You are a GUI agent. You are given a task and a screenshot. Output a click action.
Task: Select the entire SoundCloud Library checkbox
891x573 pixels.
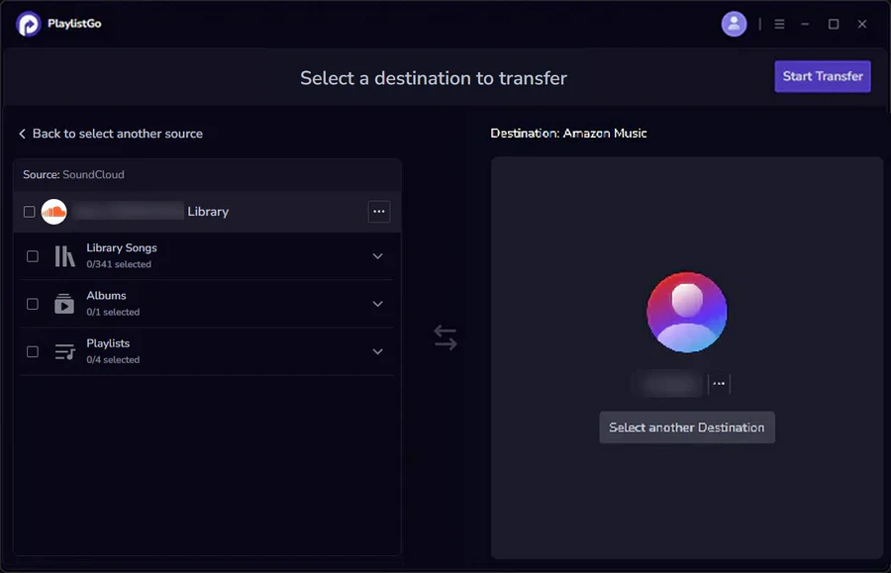click(x=29, y=212)
